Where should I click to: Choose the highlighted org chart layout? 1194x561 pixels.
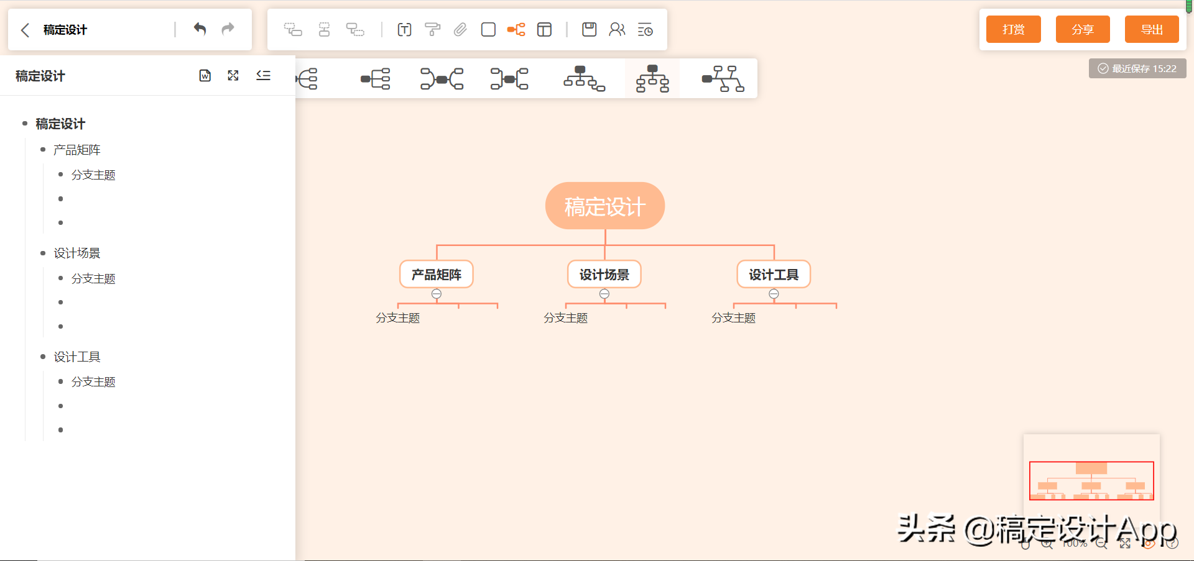point(652,78)
